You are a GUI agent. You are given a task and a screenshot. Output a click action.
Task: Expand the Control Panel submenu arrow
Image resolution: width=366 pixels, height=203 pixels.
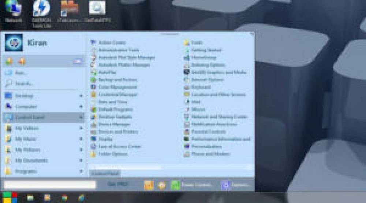(81, 117)
